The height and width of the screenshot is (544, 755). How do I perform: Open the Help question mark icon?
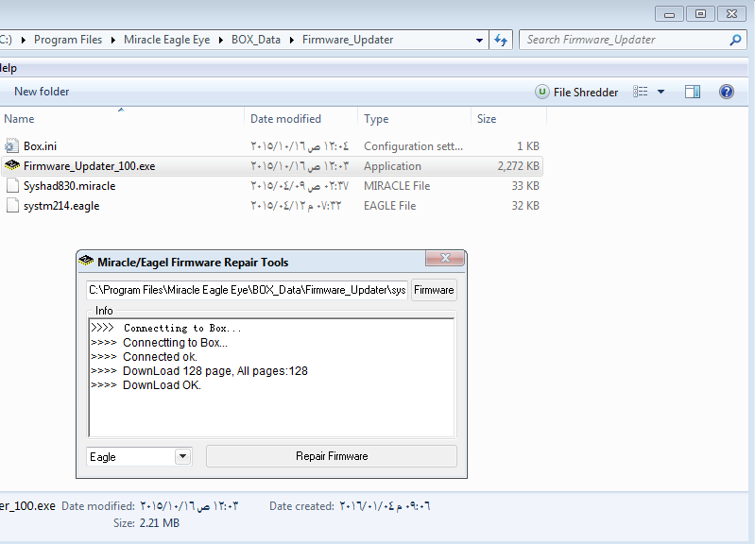click(x=726, y=92)
